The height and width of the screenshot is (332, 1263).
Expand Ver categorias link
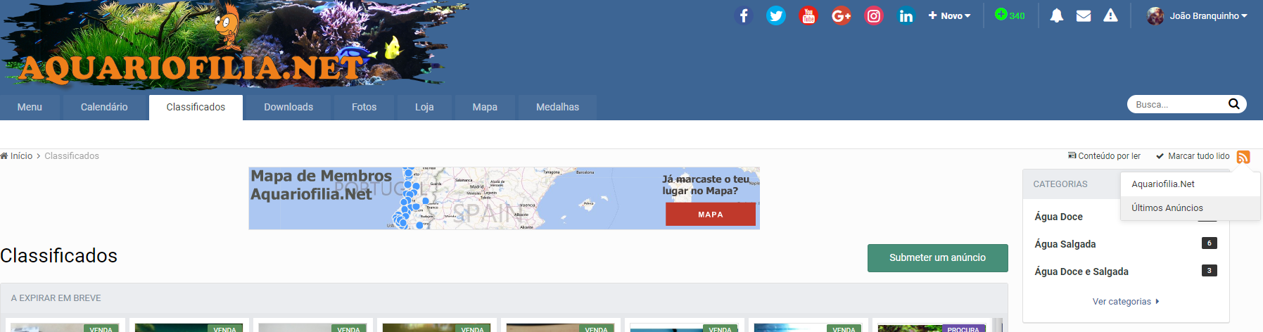click(x=1125, y=301)
